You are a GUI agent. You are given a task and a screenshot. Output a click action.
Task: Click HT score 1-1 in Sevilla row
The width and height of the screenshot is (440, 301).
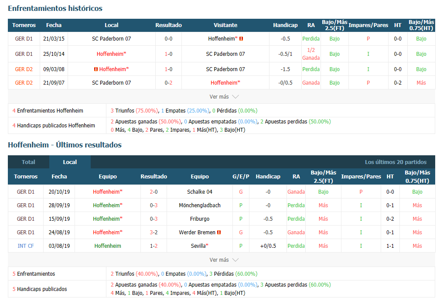click(390, 246)
